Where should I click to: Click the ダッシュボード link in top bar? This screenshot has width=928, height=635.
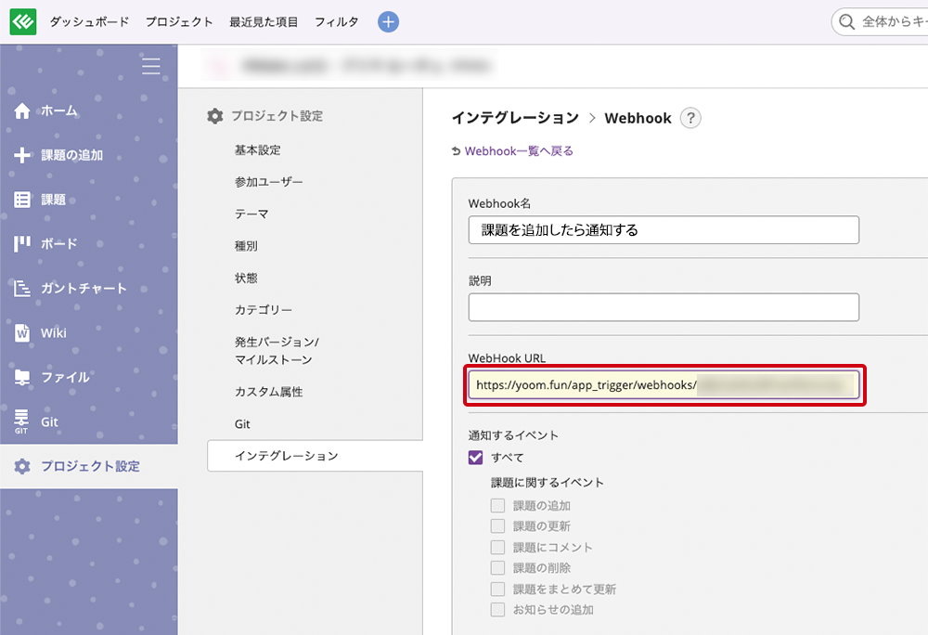click(x=89, y=21)
